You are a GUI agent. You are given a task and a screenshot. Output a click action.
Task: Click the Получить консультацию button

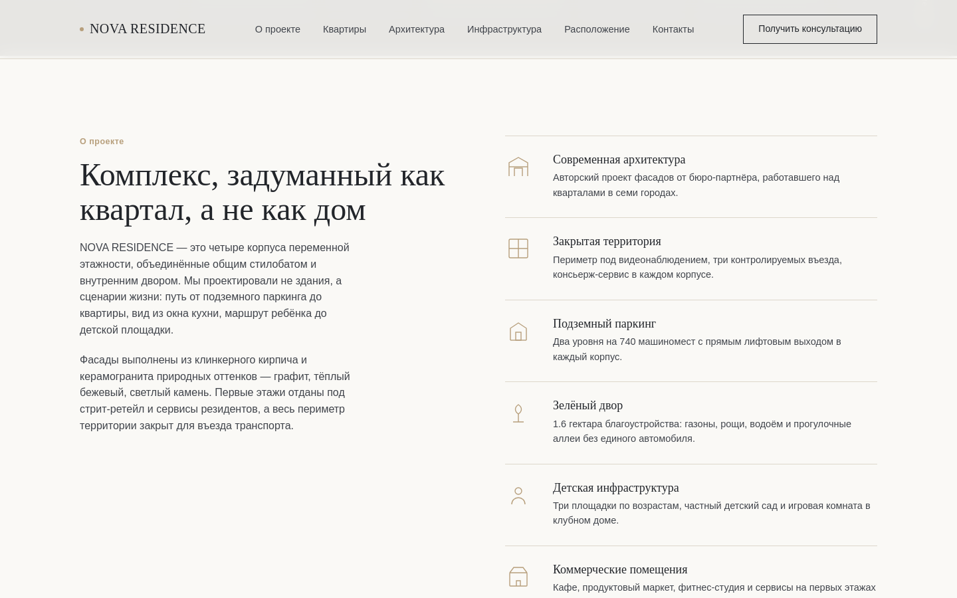[810, 29]
